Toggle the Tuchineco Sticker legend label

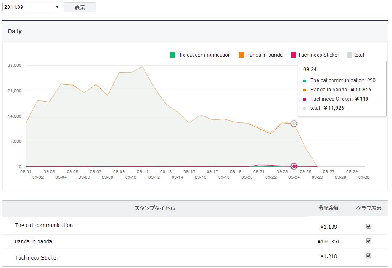pos(318,55)
